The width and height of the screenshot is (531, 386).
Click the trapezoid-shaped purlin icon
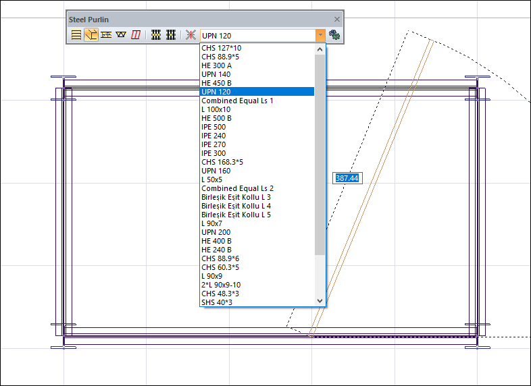pos(121,34)
